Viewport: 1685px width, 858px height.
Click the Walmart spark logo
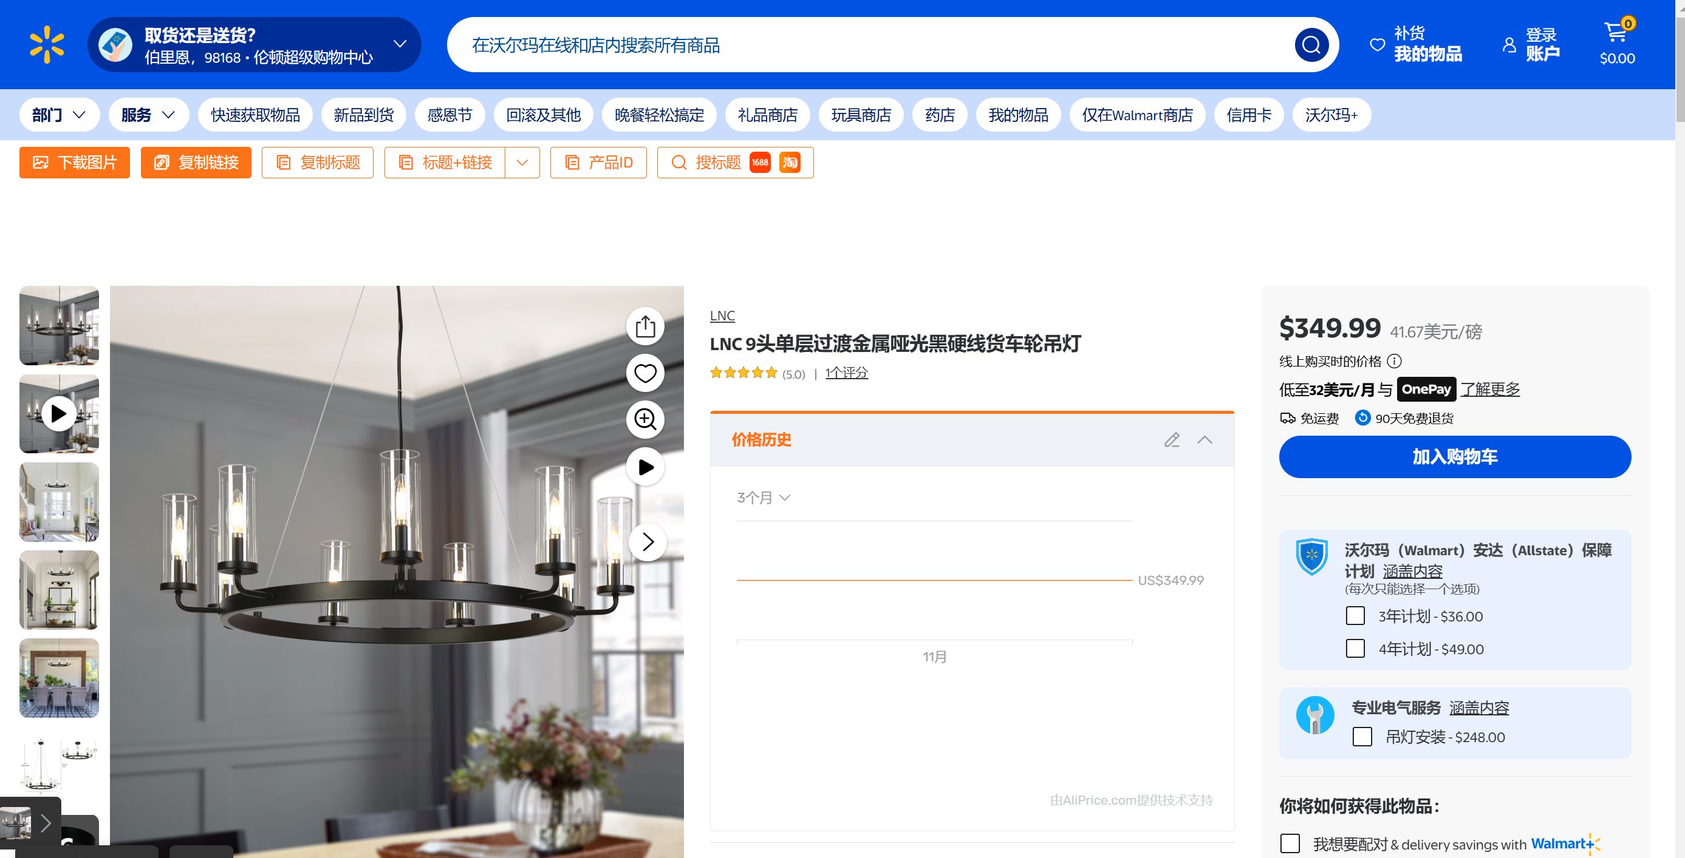pos(47,44)
